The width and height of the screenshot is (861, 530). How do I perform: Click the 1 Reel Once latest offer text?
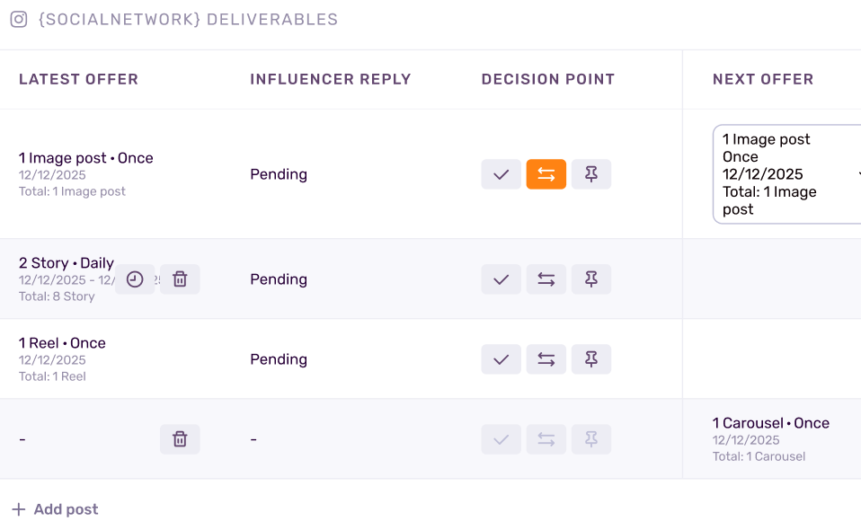tap(62, 343)
